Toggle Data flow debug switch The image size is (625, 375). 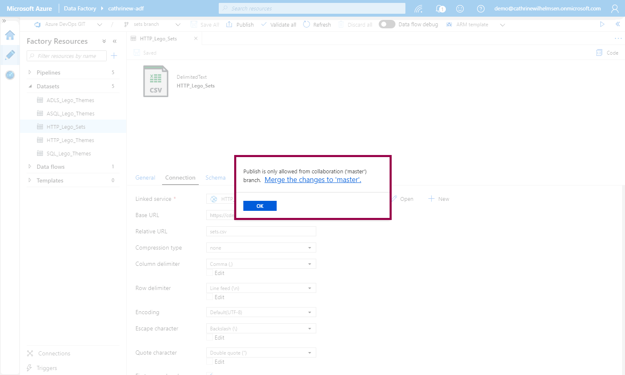(387, 25)
